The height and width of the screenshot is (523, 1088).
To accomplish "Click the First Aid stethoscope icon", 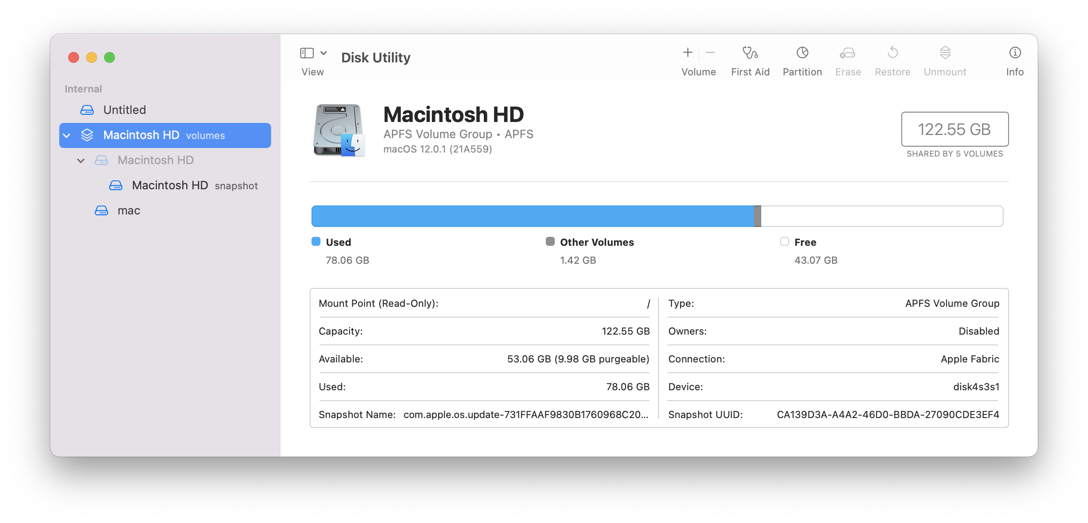I will click(x=750, y=53).
